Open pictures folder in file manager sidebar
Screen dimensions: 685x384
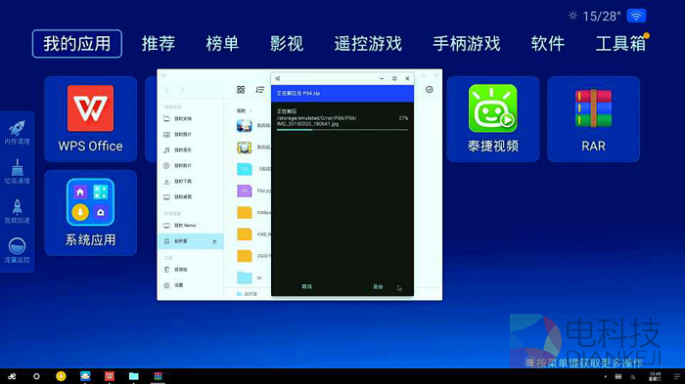pos(191,135)
